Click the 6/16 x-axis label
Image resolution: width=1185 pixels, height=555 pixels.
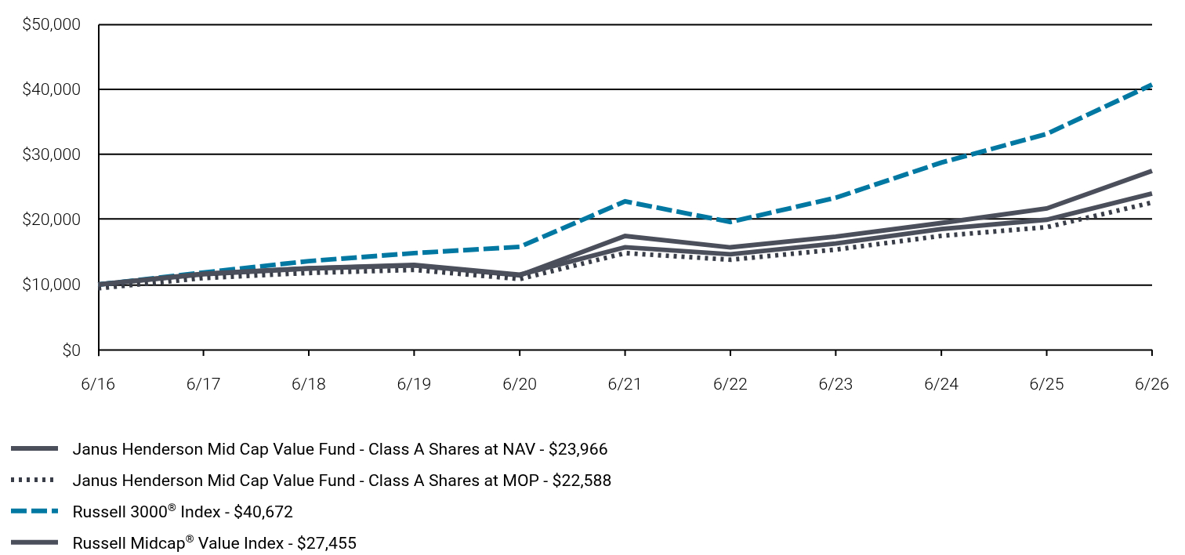click(x=98, y=384)
